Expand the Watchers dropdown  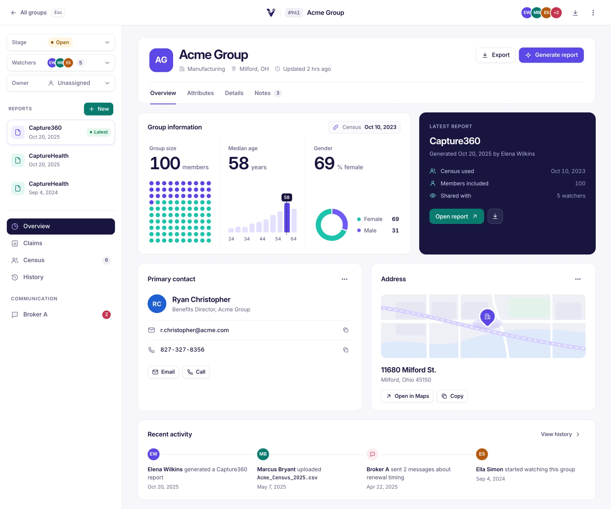pyautogui.click(x=61, y=63)
